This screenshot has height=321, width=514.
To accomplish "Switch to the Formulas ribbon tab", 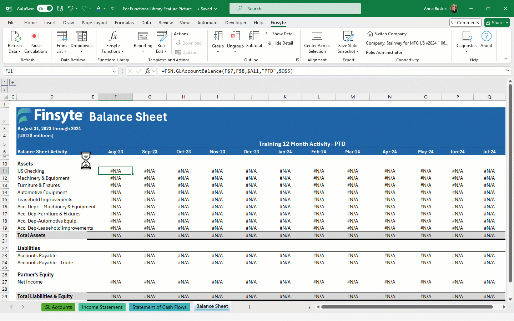I will [124, 22].
